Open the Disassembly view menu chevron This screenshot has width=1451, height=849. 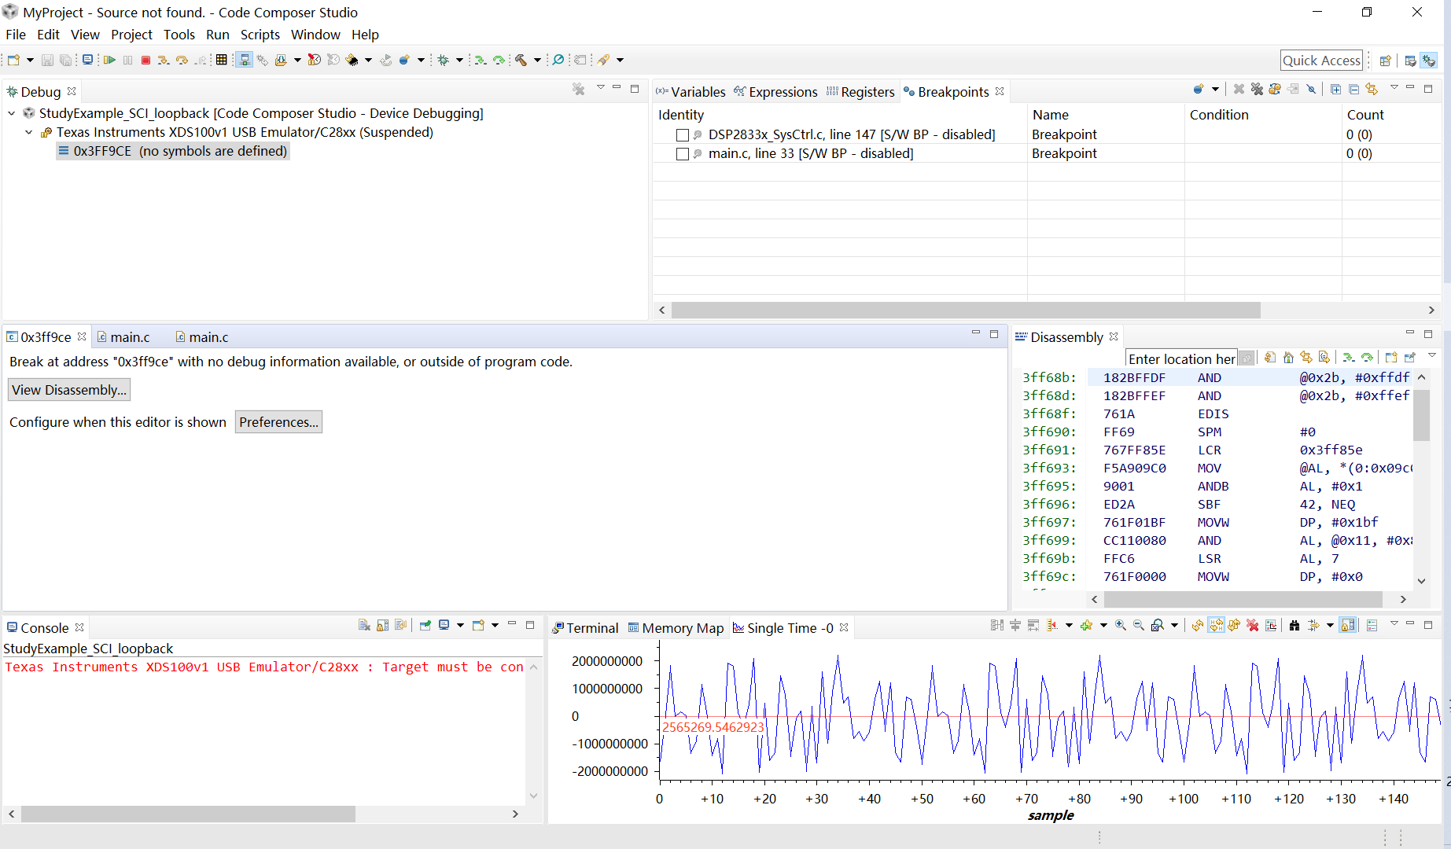pyautogui.click(x=1433, y=355)
